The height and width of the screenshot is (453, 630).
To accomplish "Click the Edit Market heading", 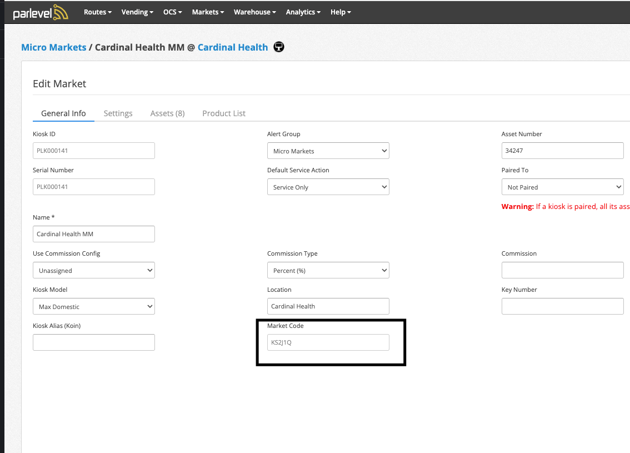I will point(59,83).
